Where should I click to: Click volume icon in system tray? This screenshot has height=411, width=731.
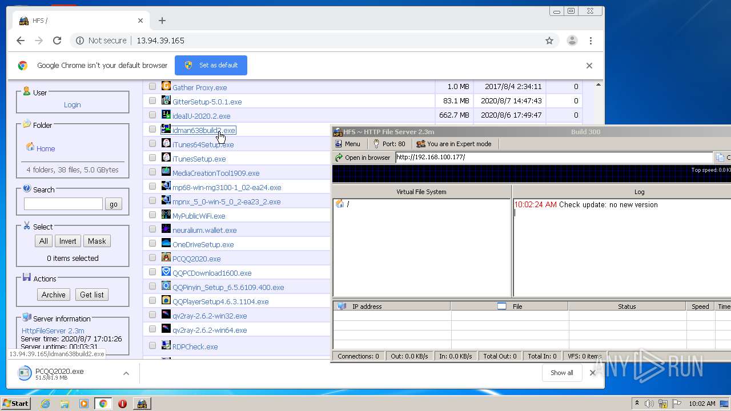tap(649, 404)
